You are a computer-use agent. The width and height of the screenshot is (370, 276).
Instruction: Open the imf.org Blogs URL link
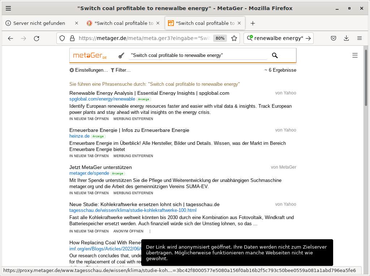[x=105, y=249]
